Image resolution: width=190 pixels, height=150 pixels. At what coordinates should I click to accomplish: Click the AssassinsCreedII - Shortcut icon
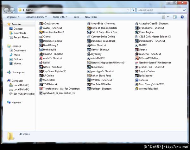137,24
